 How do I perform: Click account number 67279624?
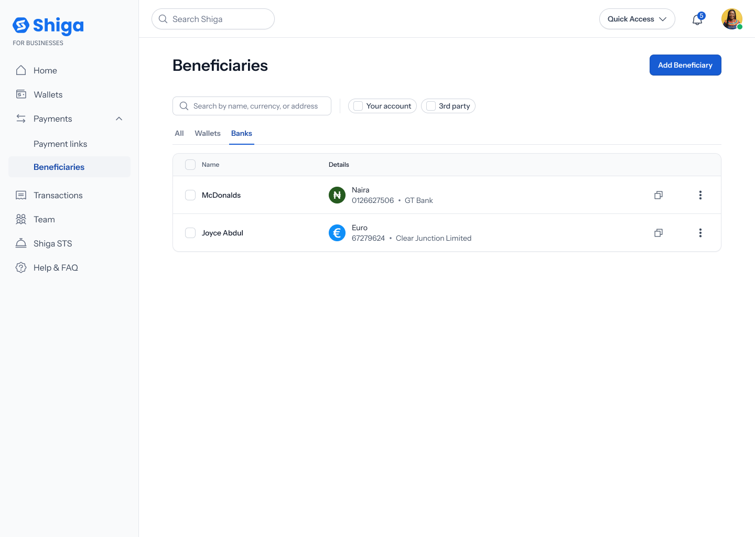tap(368, 238)
